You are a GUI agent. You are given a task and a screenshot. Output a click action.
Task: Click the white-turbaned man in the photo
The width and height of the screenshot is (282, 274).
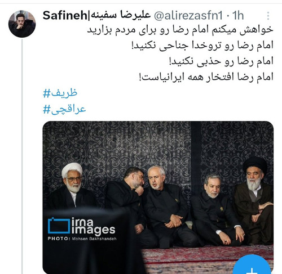click(72, 186)
